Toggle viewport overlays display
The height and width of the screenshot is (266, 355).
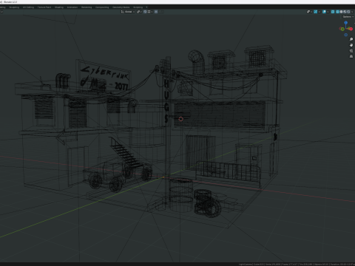point(324,12)
